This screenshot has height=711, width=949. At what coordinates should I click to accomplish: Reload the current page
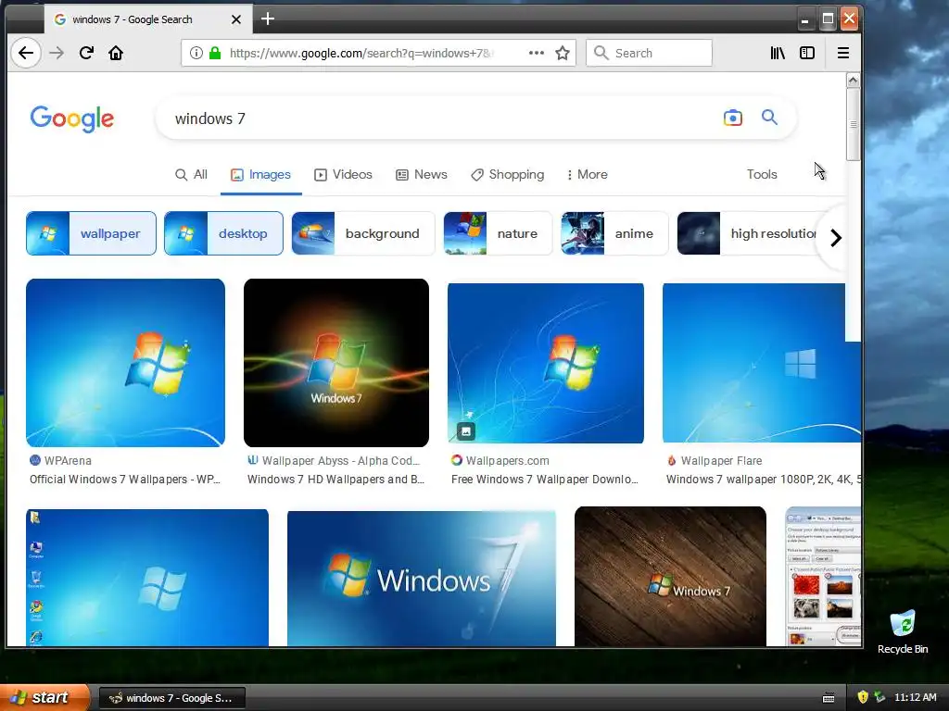pos(86,53)
